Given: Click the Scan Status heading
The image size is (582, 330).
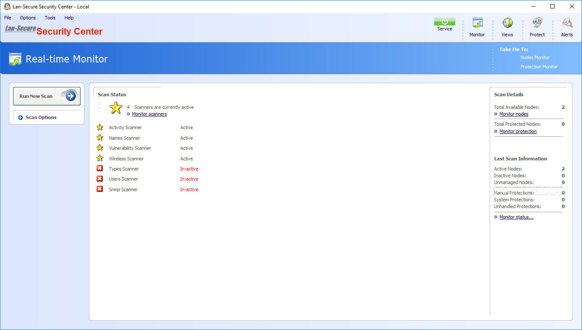Looking at the screenshot, I should click(x=112, y=95).
